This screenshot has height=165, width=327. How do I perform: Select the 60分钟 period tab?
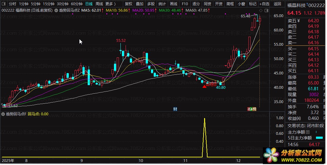point(76,4)
